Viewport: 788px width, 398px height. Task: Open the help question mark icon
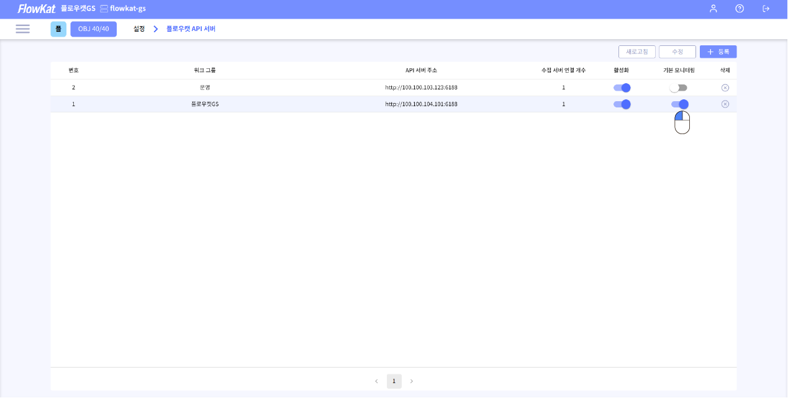(x=740, y=9)
